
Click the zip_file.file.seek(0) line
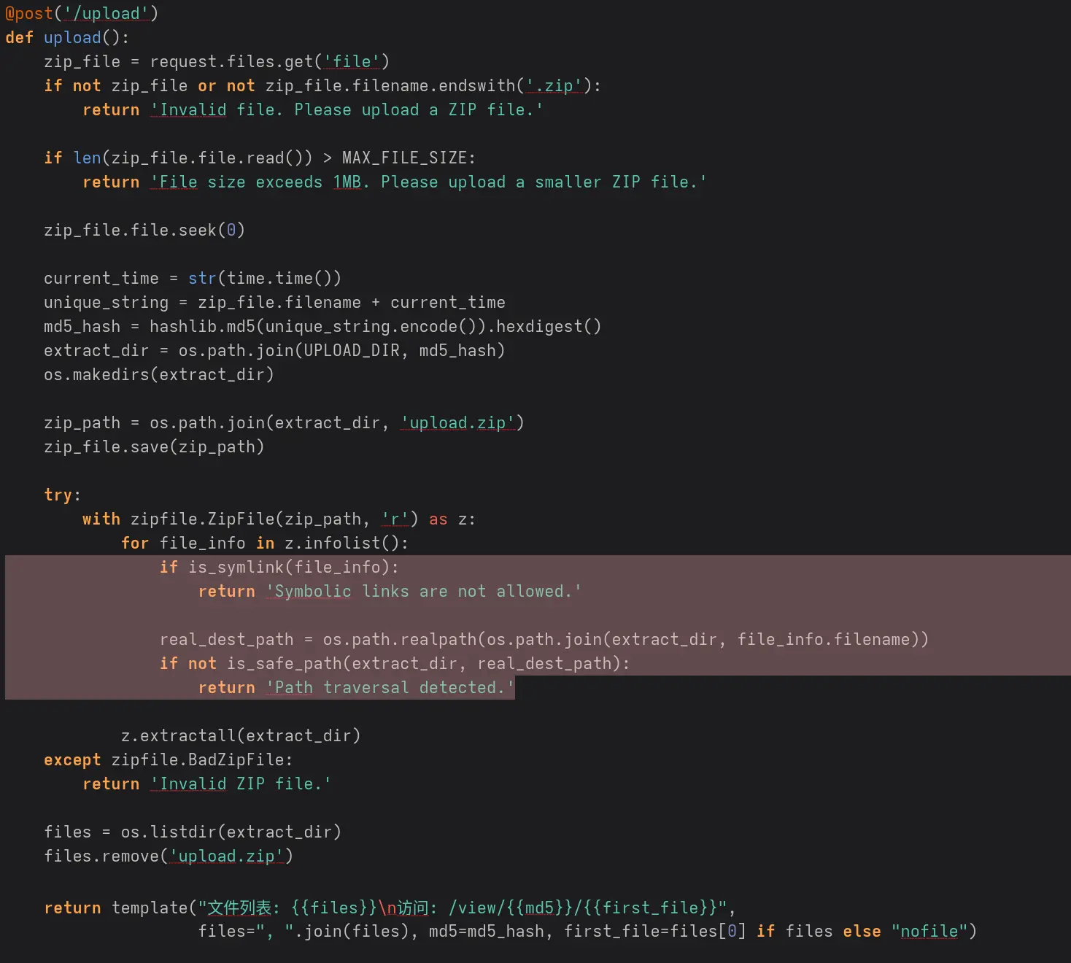click(144, 231)
